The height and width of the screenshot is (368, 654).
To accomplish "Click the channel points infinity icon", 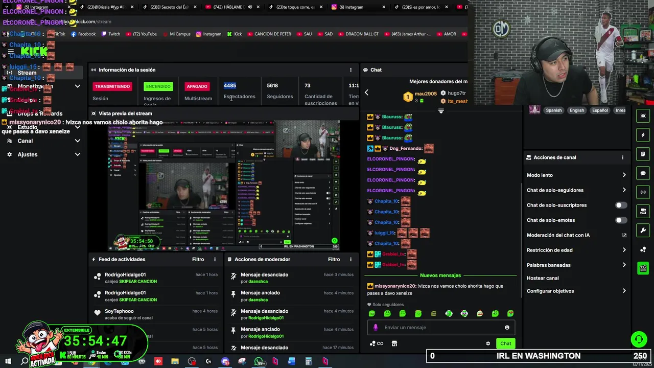I will tap(377, 343).
